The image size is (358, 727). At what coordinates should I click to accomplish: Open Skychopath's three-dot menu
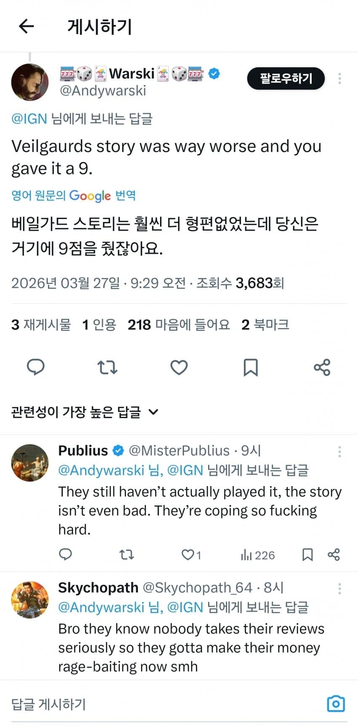coord(339,588)
